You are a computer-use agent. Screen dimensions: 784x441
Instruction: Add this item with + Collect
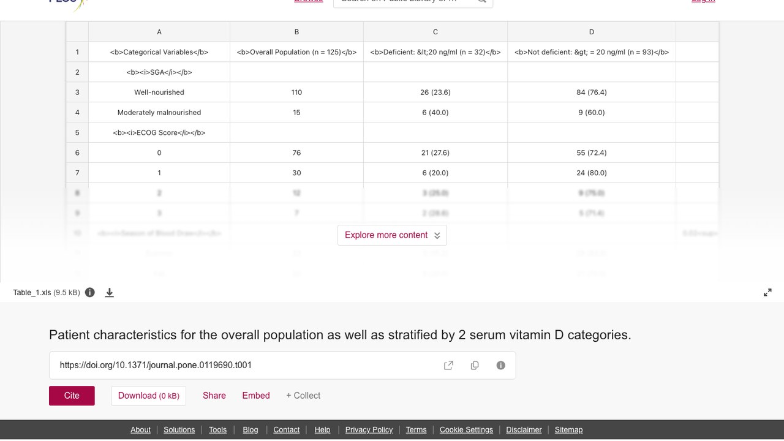(x=303, y=396)
